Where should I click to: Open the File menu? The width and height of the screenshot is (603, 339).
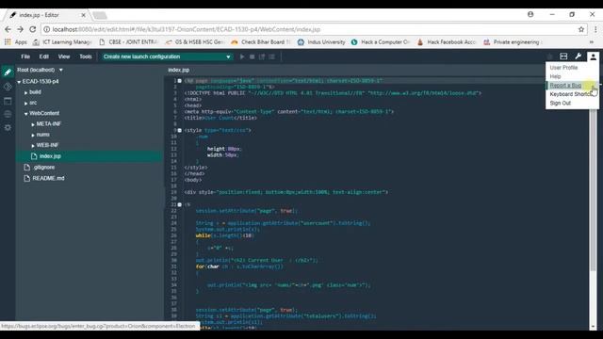tap(25, 56)
